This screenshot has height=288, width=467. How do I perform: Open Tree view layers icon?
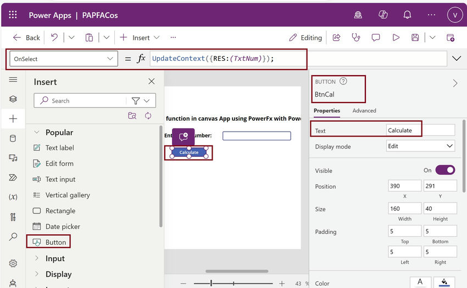pyautogui.click(x=13, y=99)
